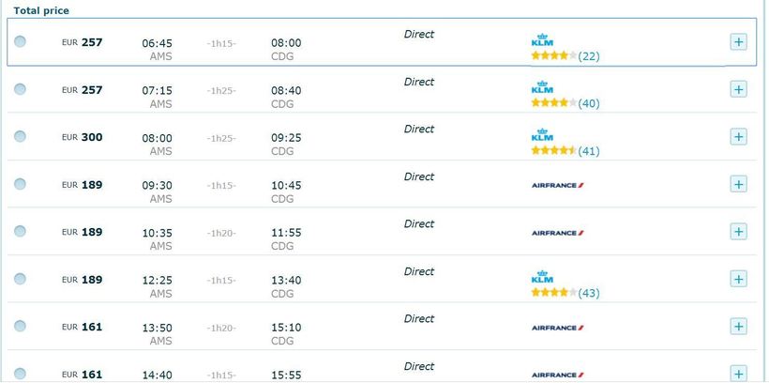This screenshot has width=769, height=383.
Task: Click Air France logo on 10:35 flight
Action: pos(557,233)
